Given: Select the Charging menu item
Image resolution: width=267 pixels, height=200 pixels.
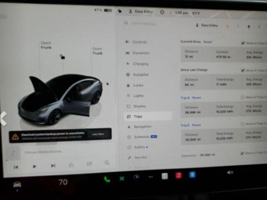Looking at the screenshot, I should pyautogui.click(x=141, y=64).
